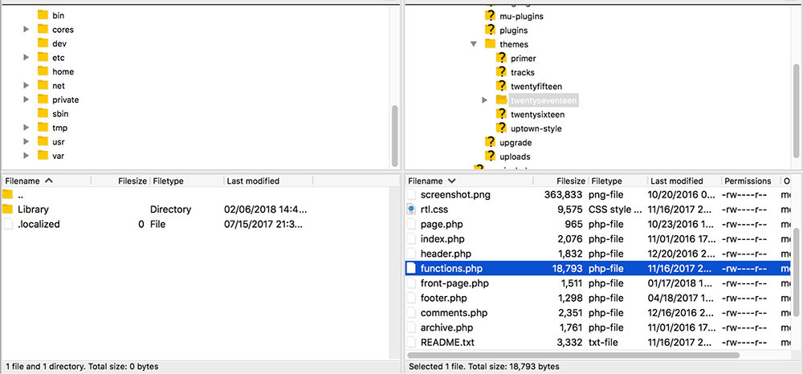Sort remote files by Permissions column
Viewport: 803px width, 374px height.
pyautogui.click(x=748, y=181)
